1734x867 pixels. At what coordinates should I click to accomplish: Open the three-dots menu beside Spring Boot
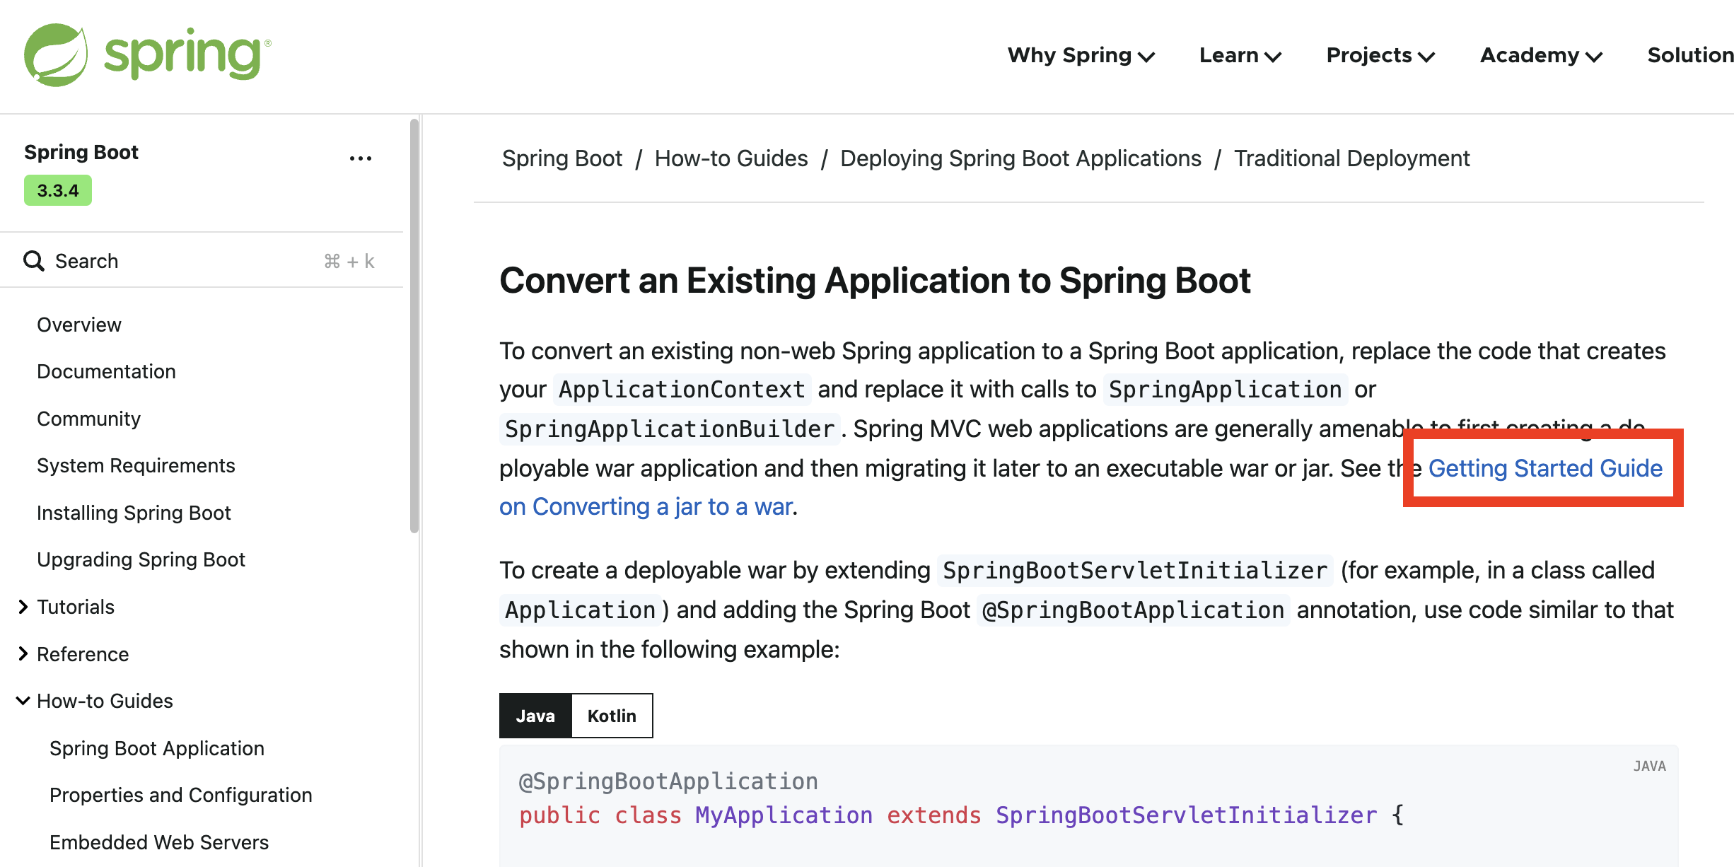coord(360,158)
